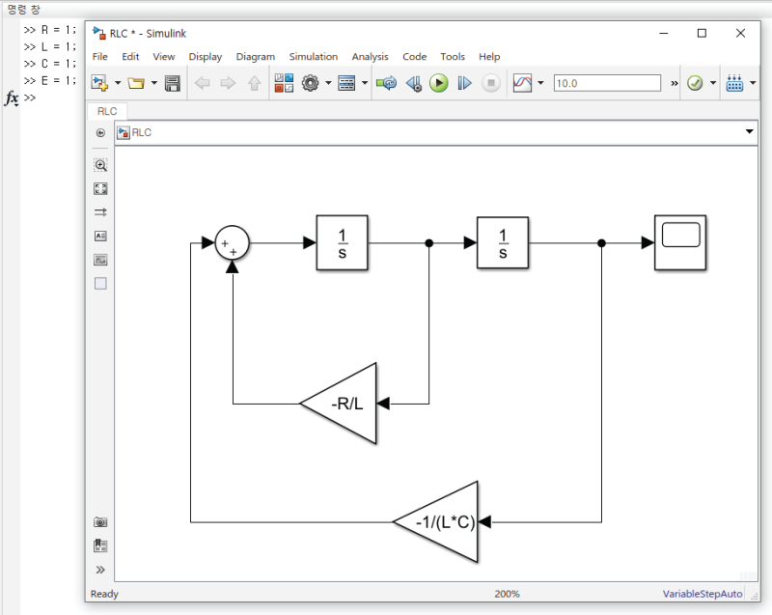This screenshot has height=615, width=772.
Task: Run the simulation with the green play button
Action: coord(437,82)
